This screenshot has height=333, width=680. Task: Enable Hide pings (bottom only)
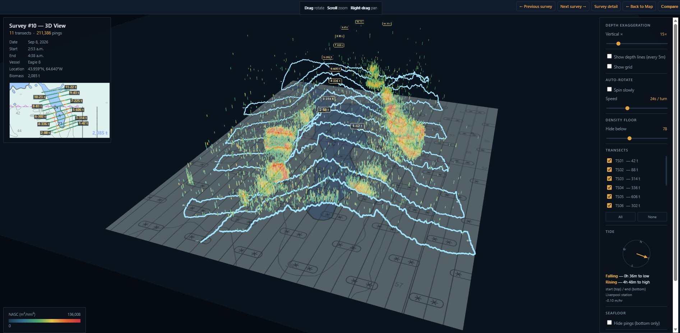(x=609, y=323)
